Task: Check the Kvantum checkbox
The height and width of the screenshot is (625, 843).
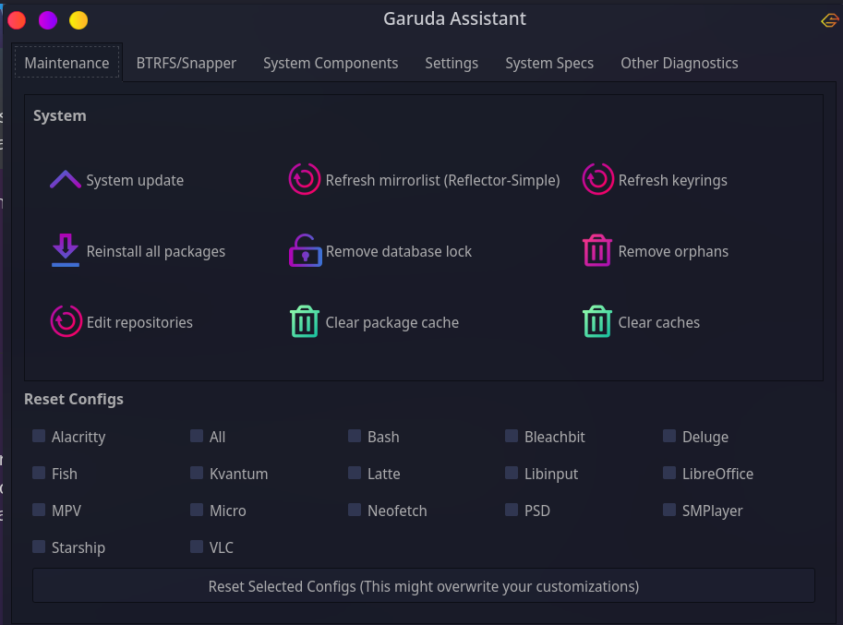Action: pos(197,473)
